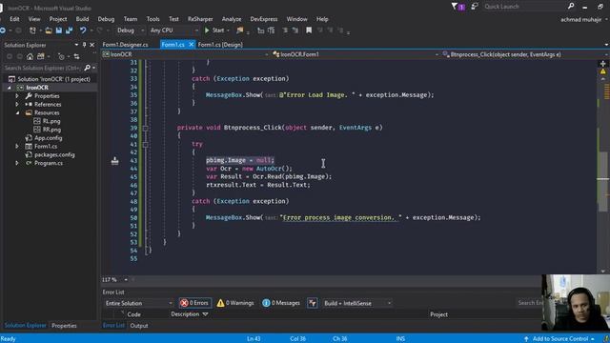
Task: Expand the Form1.cs tree node
Action: [17, 146]
